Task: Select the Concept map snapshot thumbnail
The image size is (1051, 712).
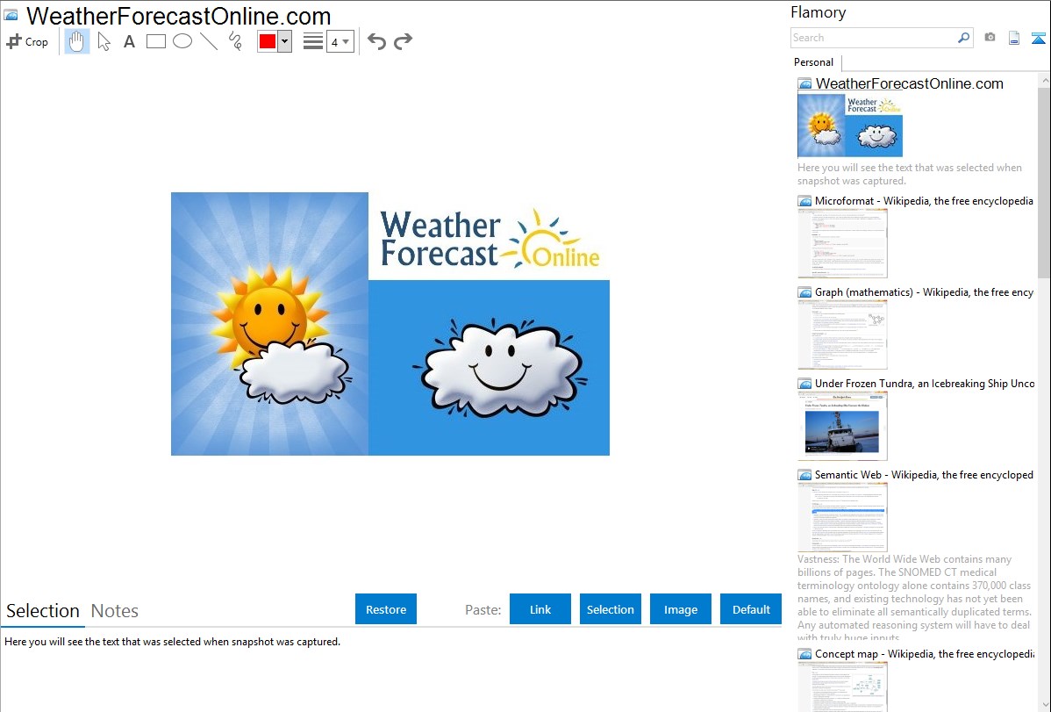Action: (842, 687)
